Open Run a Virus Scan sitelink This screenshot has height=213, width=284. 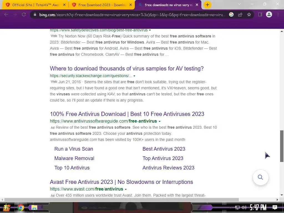[x=74, y=149]
